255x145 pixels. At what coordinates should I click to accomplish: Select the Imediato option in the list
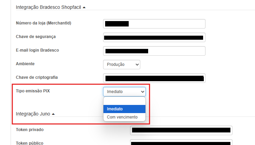(x=124, y=109)
